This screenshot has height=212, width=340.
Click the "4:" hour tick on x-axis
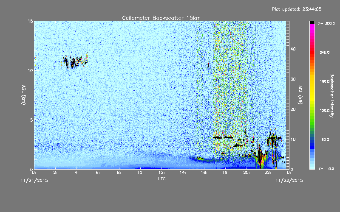click(77, 173)
